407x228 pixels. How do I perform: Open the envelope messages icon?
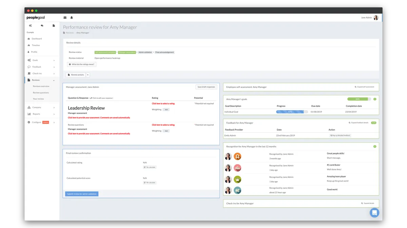pos(65,18)
